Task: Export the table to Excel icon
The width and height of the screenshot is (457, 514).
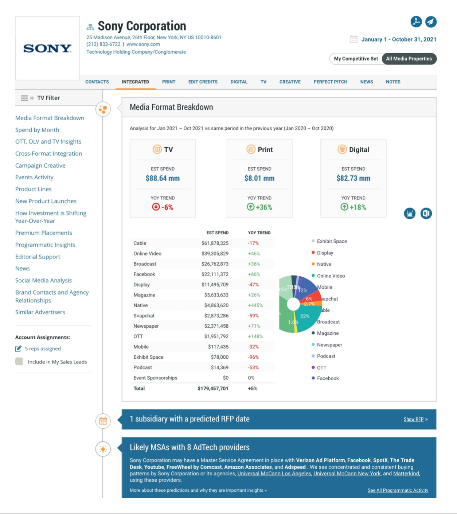Action: 426,213
